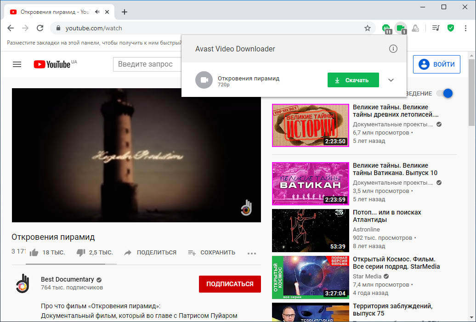Screen dimensions: 476x322
Task: Click СОХРАНИТЬ to save the video
Action: click(x=212, y=253)
